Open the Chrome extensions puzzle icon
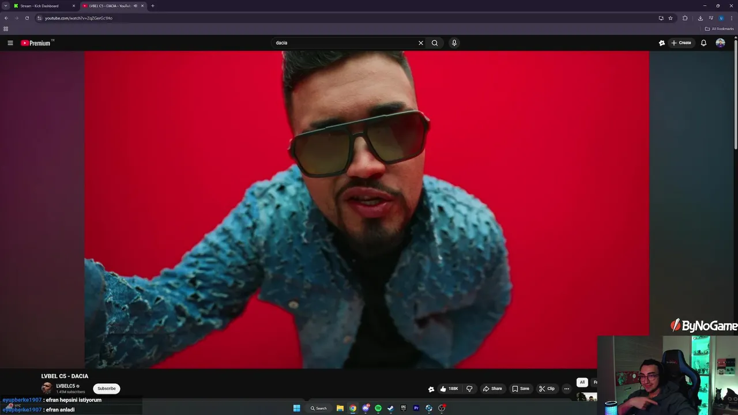This screenshot has width=738, height=415. [x=685, y=18]
